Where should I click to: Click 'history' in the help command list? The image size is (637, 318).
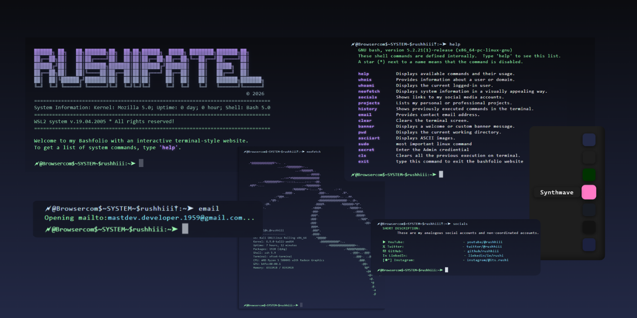367,109
